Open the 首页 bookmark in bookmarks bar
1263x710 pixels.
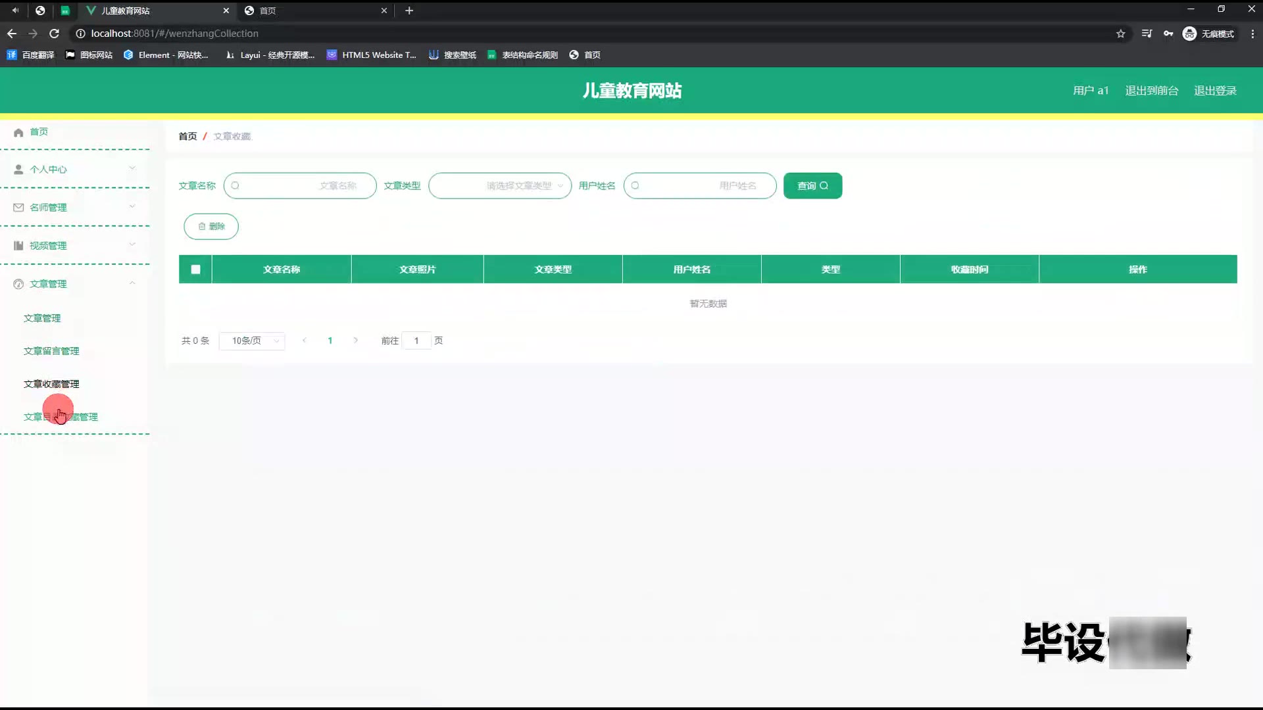tap(585, 55)
